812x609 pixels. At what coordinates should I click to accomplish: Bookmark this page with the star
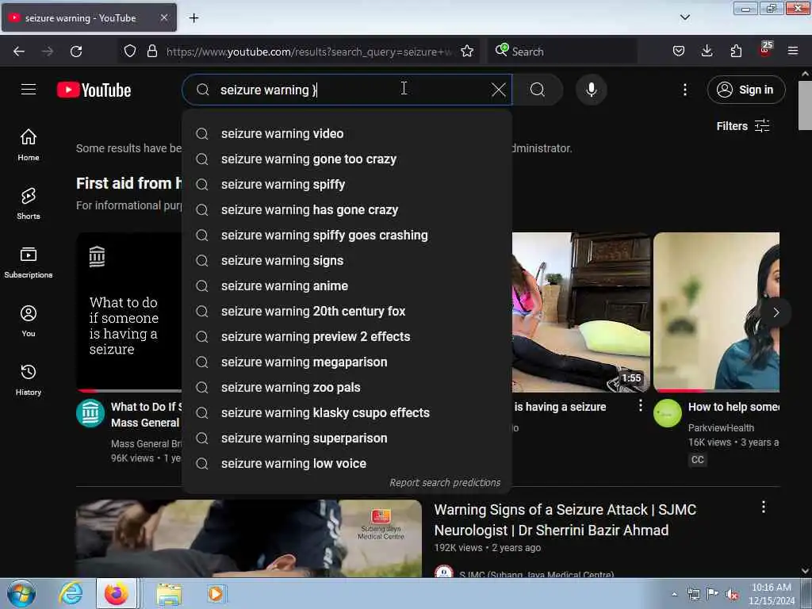tap(466, 52)
